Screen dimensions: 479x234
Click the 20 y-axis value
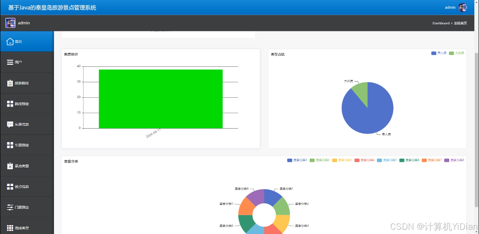point(78,97)
